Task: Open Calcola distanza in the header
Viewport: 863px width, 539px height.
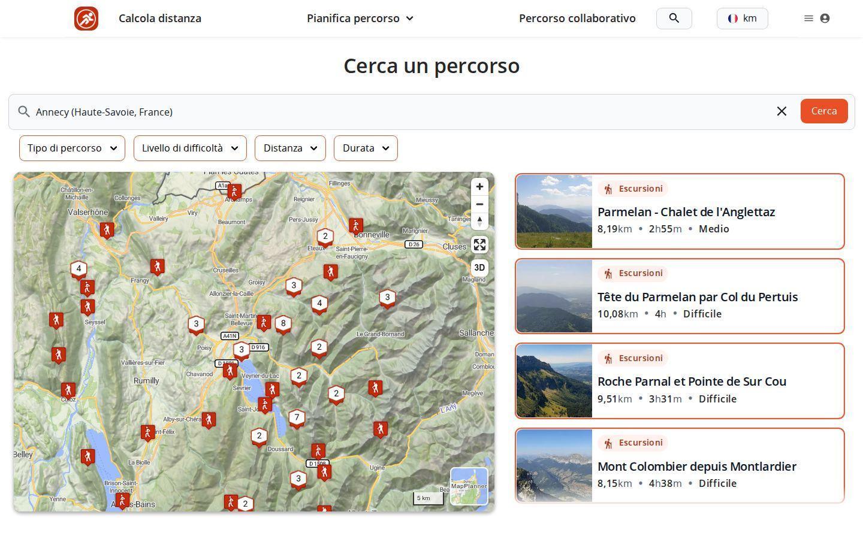Action: (160, 19)
